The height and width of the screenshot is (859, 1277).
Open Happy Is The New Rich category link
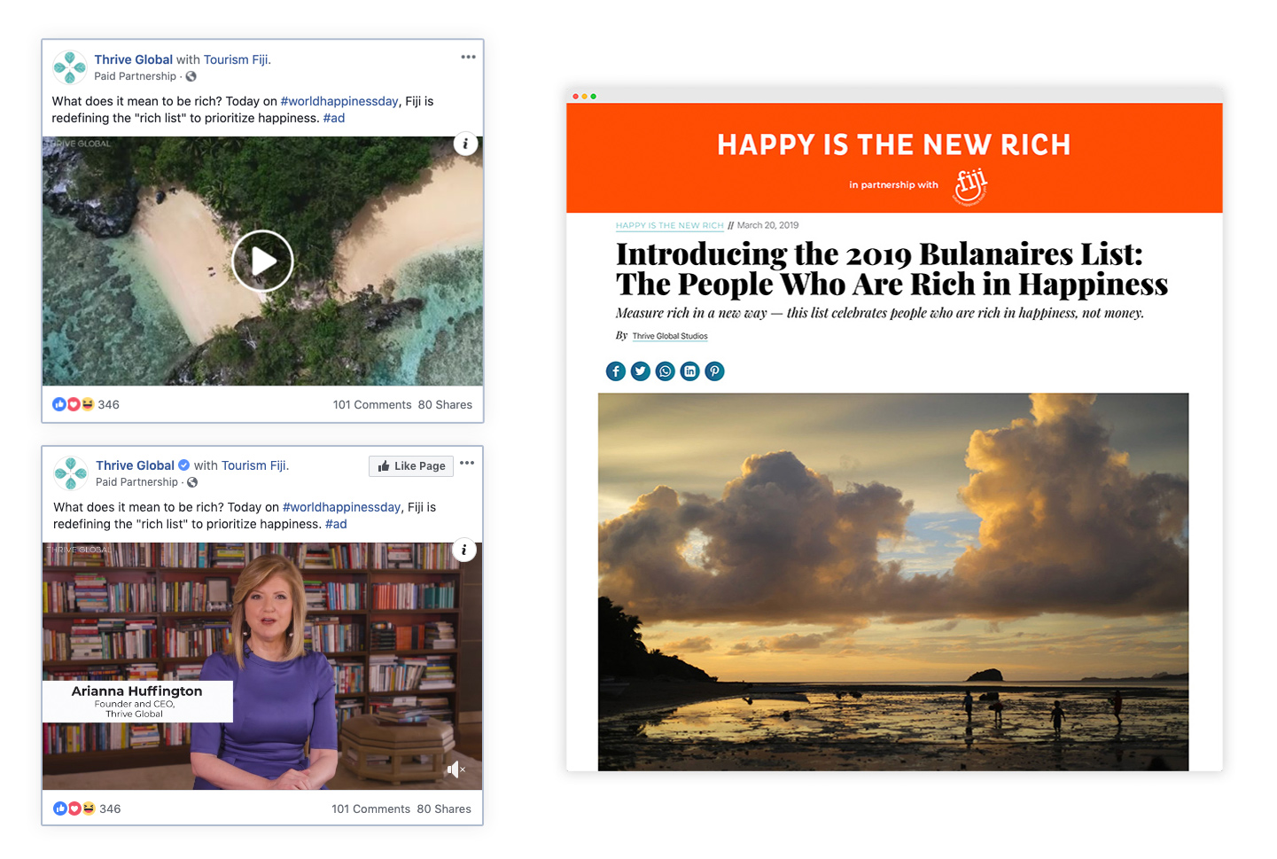(x=670, y=225)
